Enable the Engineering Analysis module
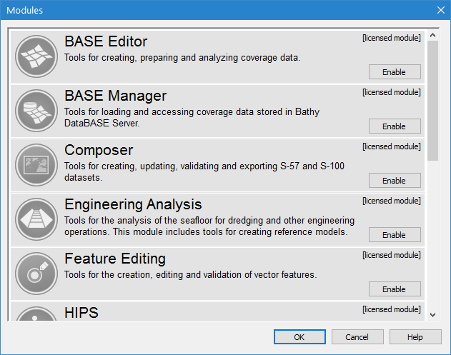451x355 pixels. click(x=394, y=235)
